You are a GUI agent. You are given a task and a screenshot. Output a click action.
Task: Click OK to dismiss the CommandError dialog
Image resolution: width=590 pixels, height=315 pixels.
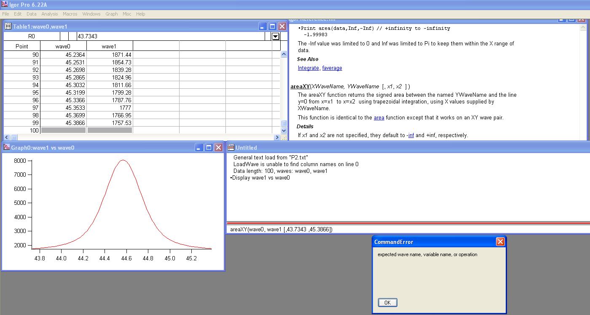(x=387, y=302)
